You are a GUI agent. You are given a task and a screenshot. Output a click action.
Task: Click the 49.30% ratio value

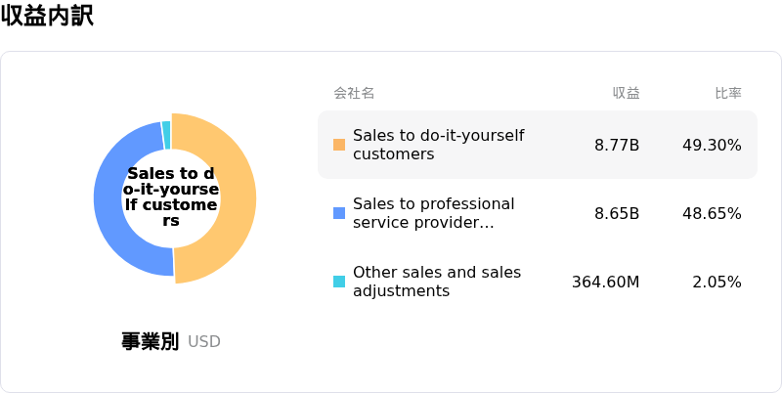coord(712,145)
